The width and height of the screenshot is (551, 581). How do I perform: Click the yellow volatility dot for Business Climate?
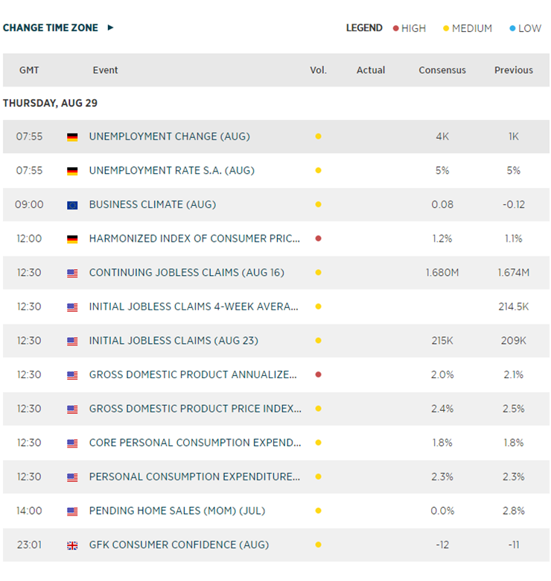pos(318,205)
